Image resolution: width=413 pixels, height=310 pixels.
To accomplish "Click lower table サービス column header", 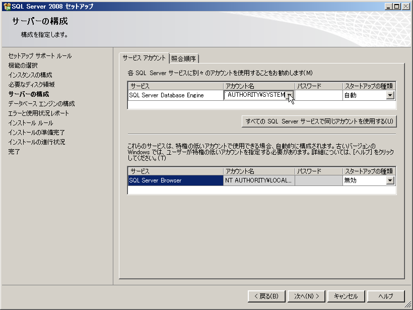I will click(x=176, y=171).
